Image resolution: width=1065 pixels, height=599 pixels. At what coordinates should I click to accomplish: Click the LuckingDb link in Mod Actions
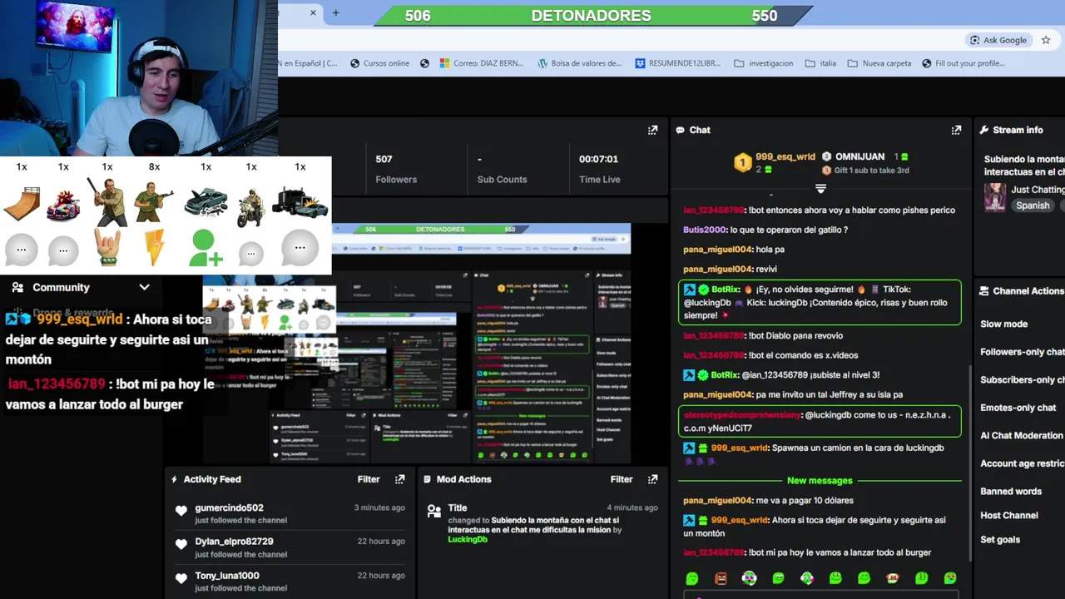[x=468, y=539]
